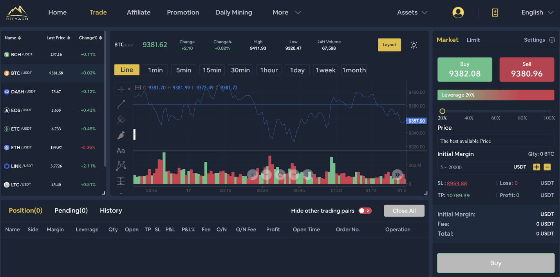Open the English language dropdown
Image resolution: width=560 pixels, height=277 pixels.
537,13
